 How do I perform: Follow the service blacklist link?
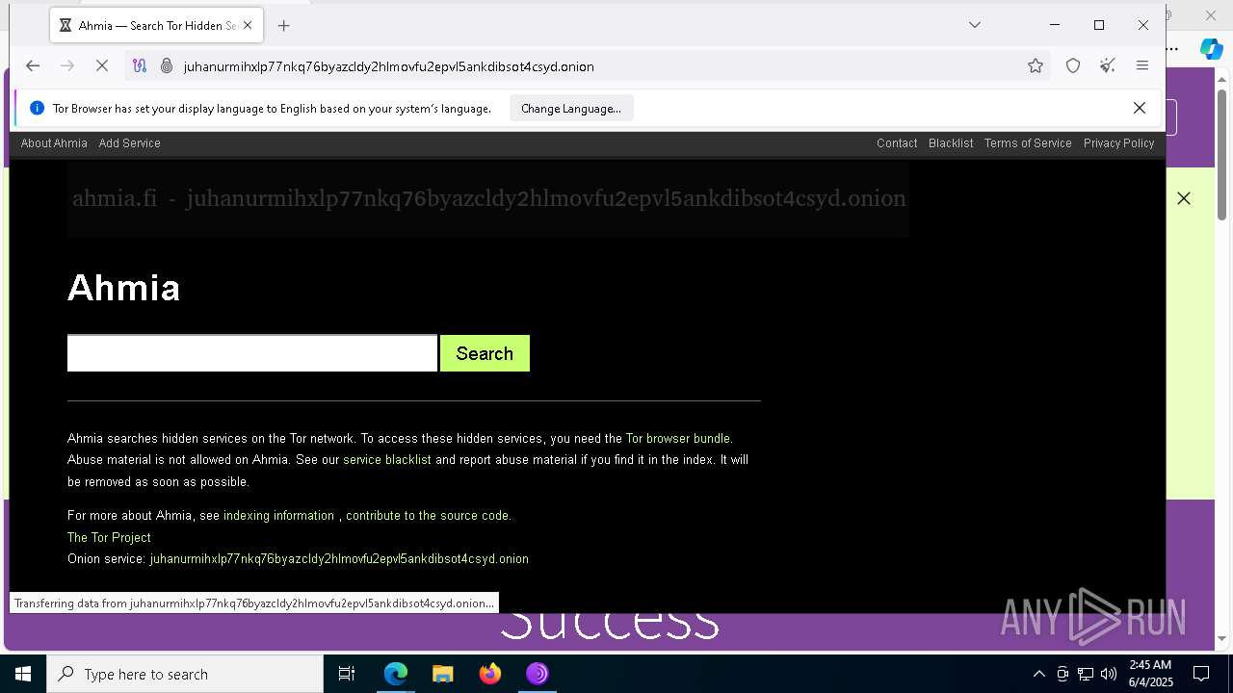click(x=387, y=460)
